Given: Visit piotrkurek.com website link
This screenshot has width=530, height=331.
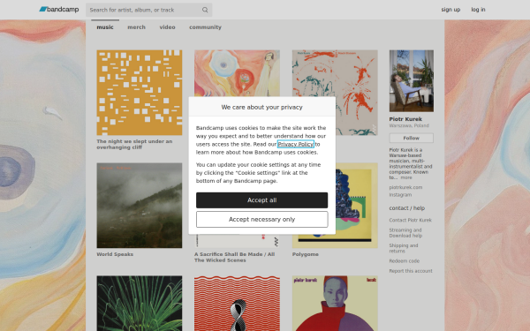Looking at the screenshot, I should tap(405, 187).
